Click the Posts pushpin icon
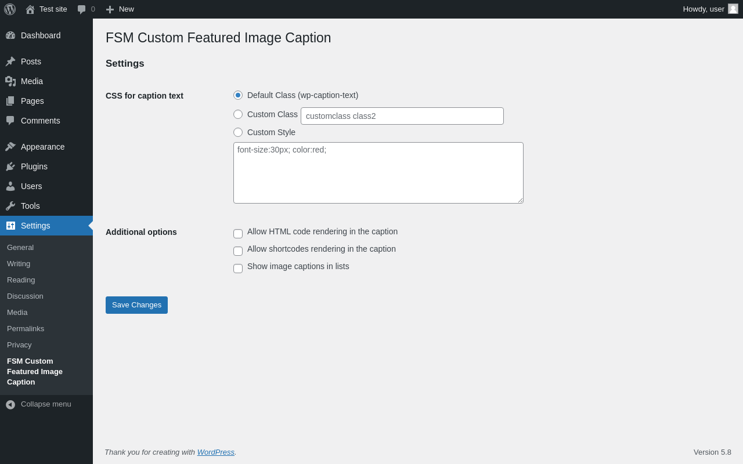Screen dimensions: 743x464 pos(10,61)
